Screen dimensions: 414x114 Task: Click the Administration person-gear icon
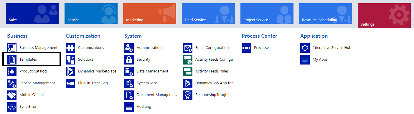[129, 48]
